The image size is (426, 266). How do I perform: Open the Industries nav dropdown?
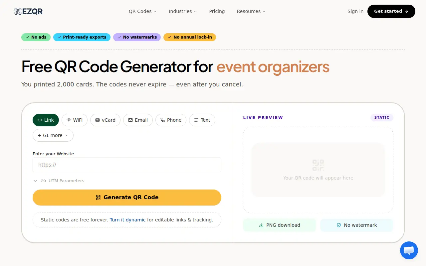pos(183,11)
